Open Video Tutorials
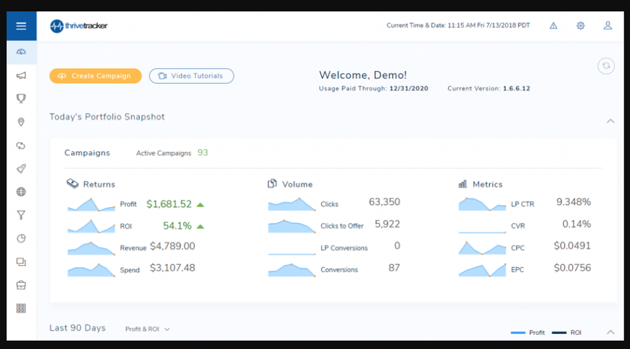The height and width of the screenshot is (349, 630). (192, 76)
